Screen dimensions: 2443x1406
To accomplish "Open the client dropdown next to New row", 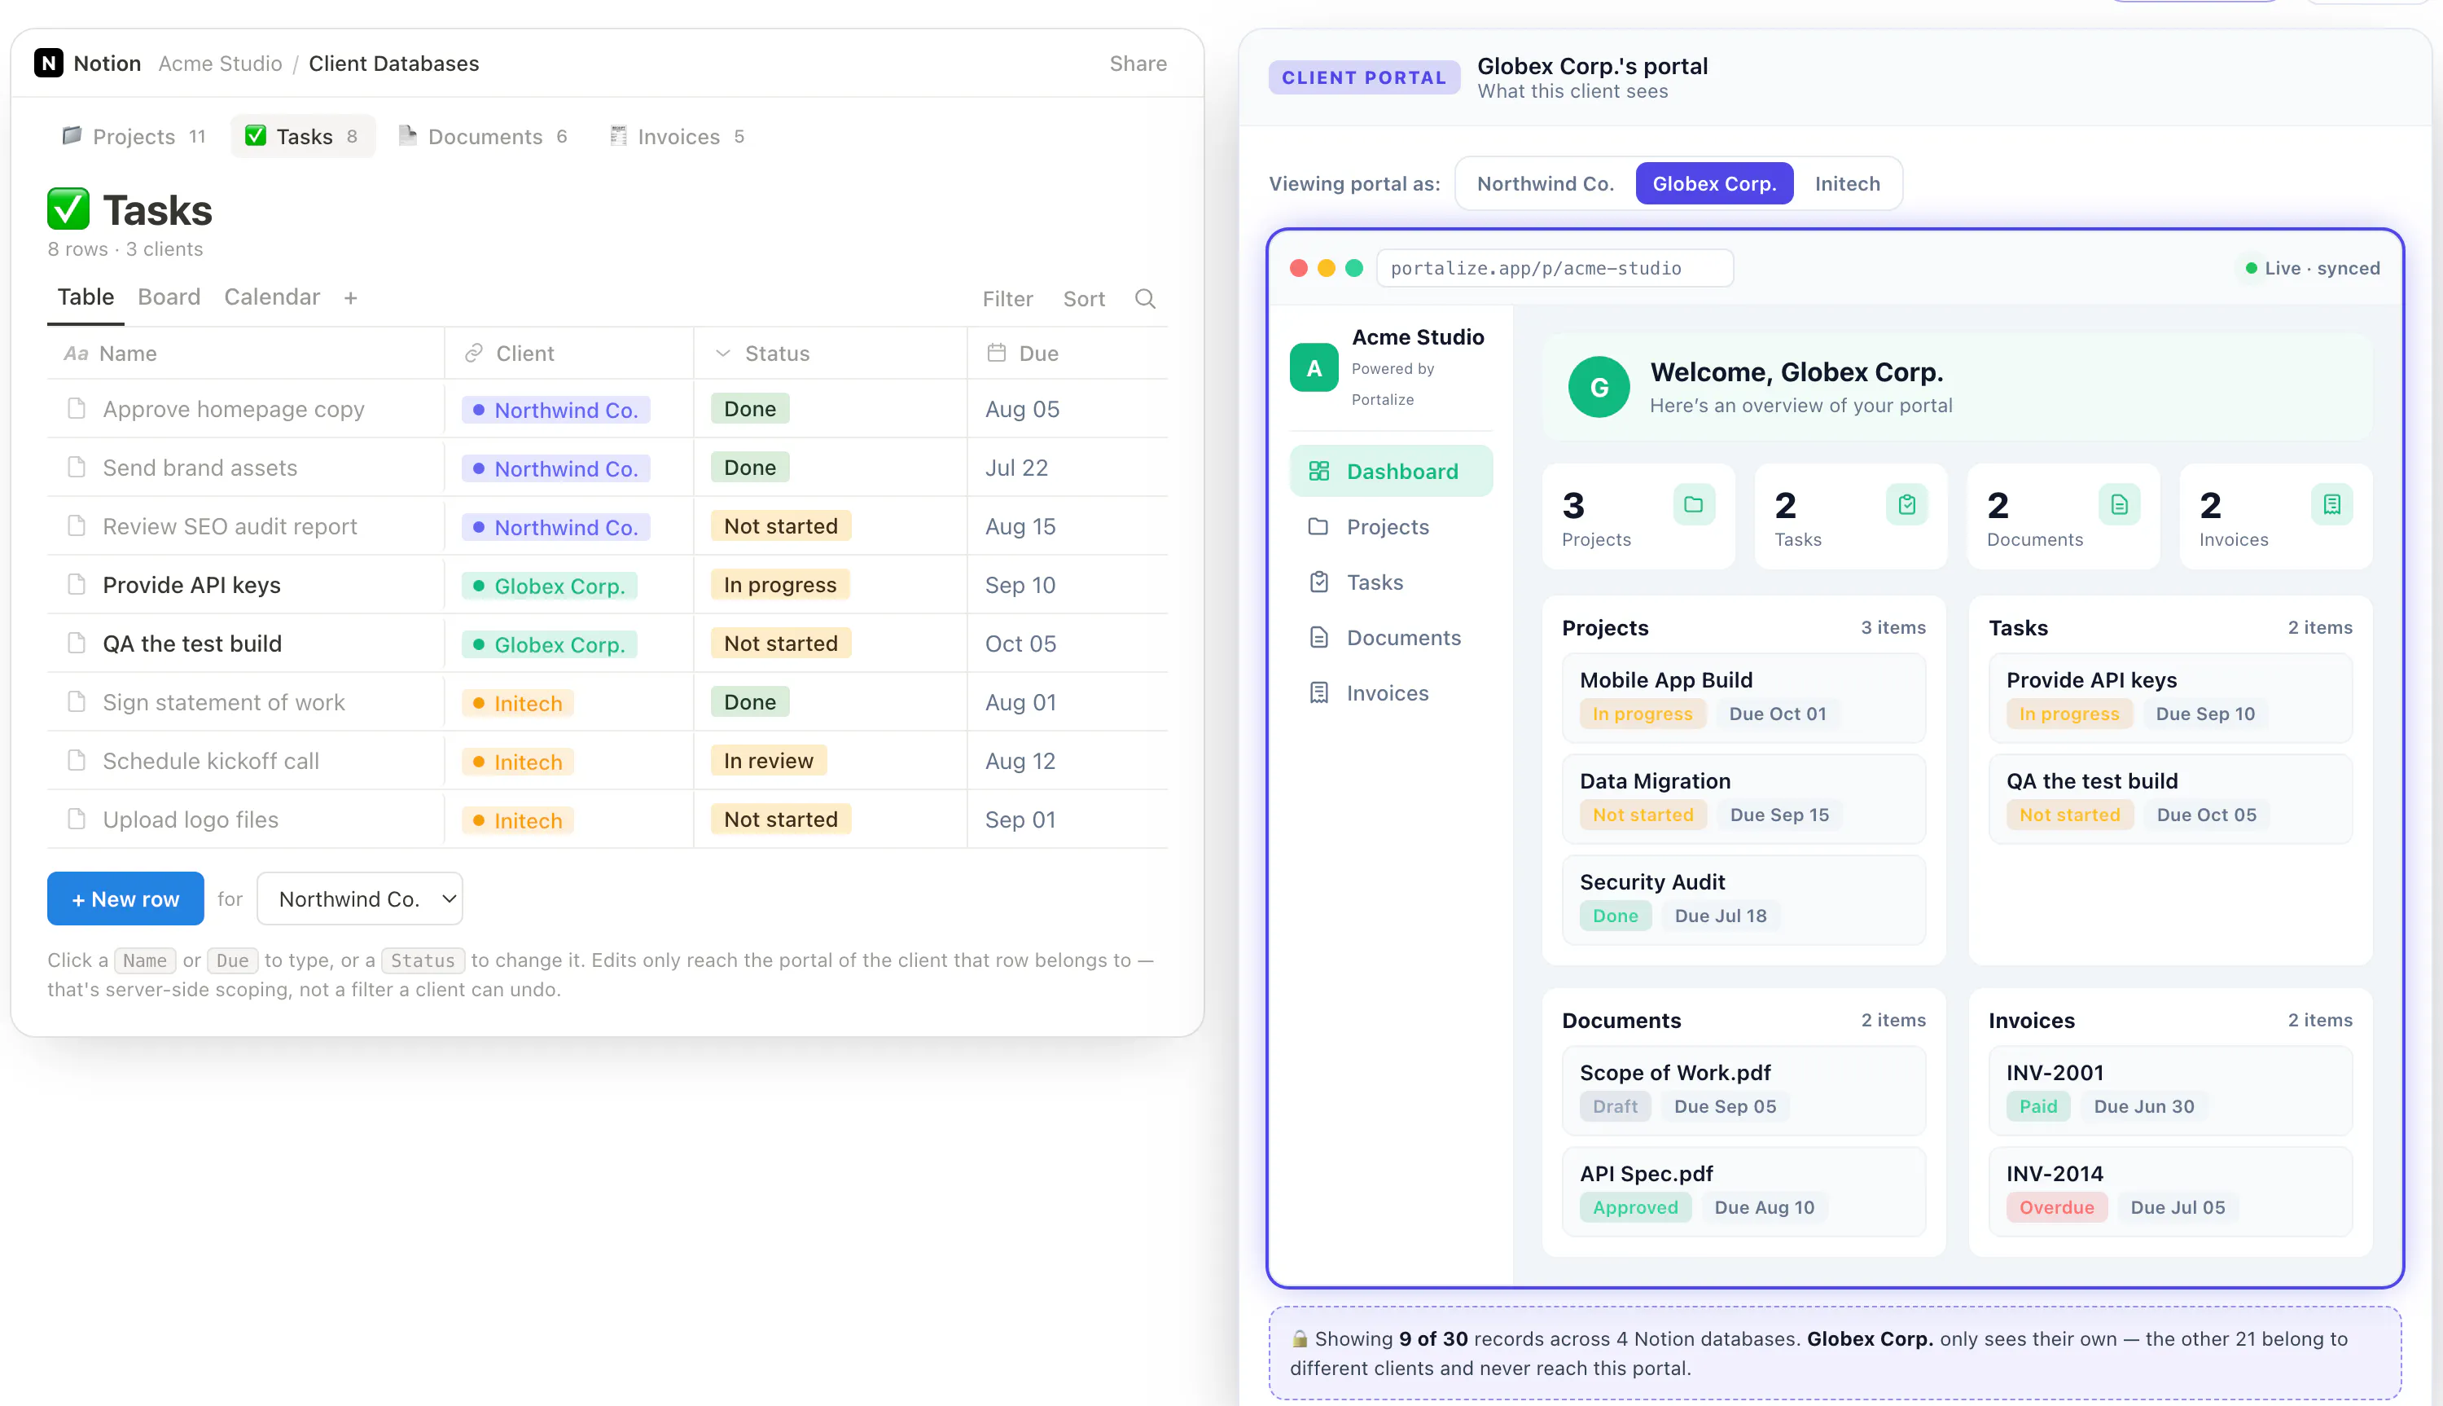I will pyautogui.click(x=360, y=899).
